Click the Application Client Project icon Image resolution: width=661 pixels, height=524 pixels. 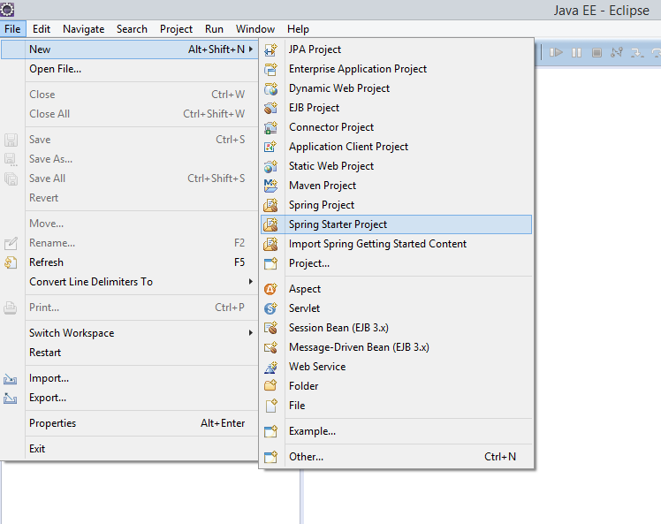[270, 147]
